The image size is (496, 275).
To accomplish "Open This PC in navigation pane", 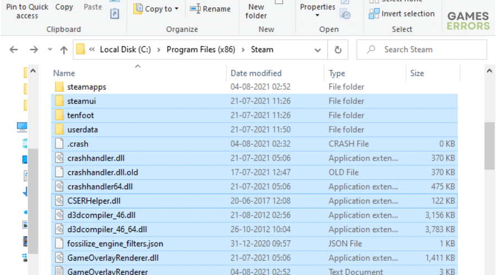I will coord(22,127).
